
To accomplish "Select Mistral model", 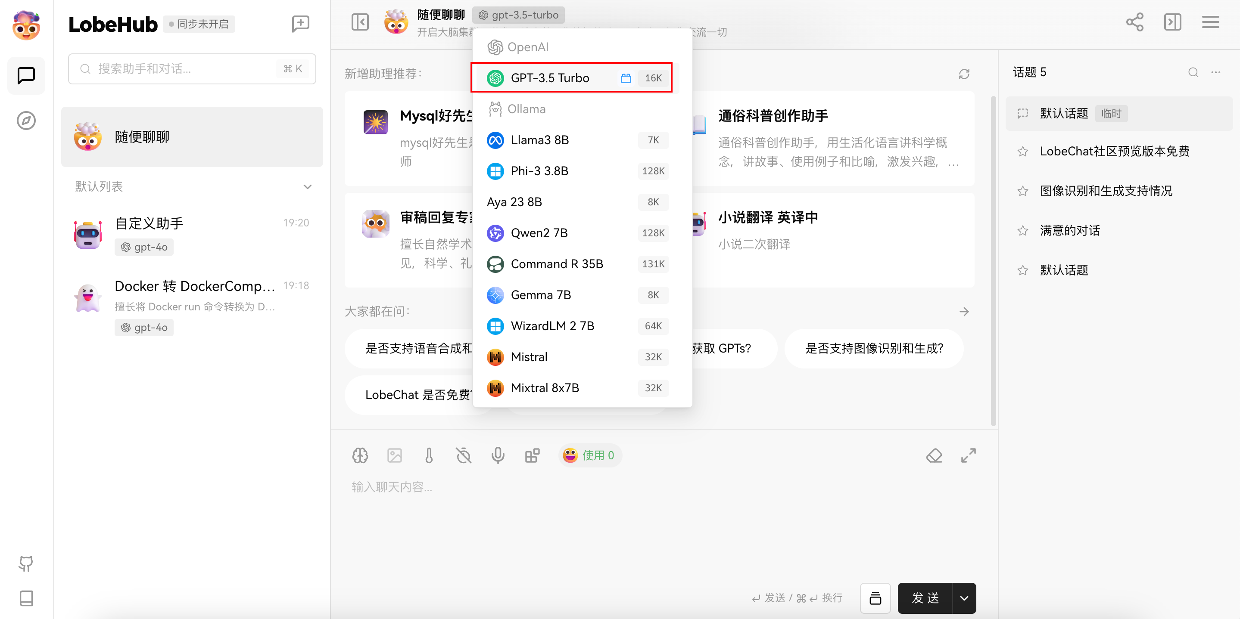I will pos(577,357).
